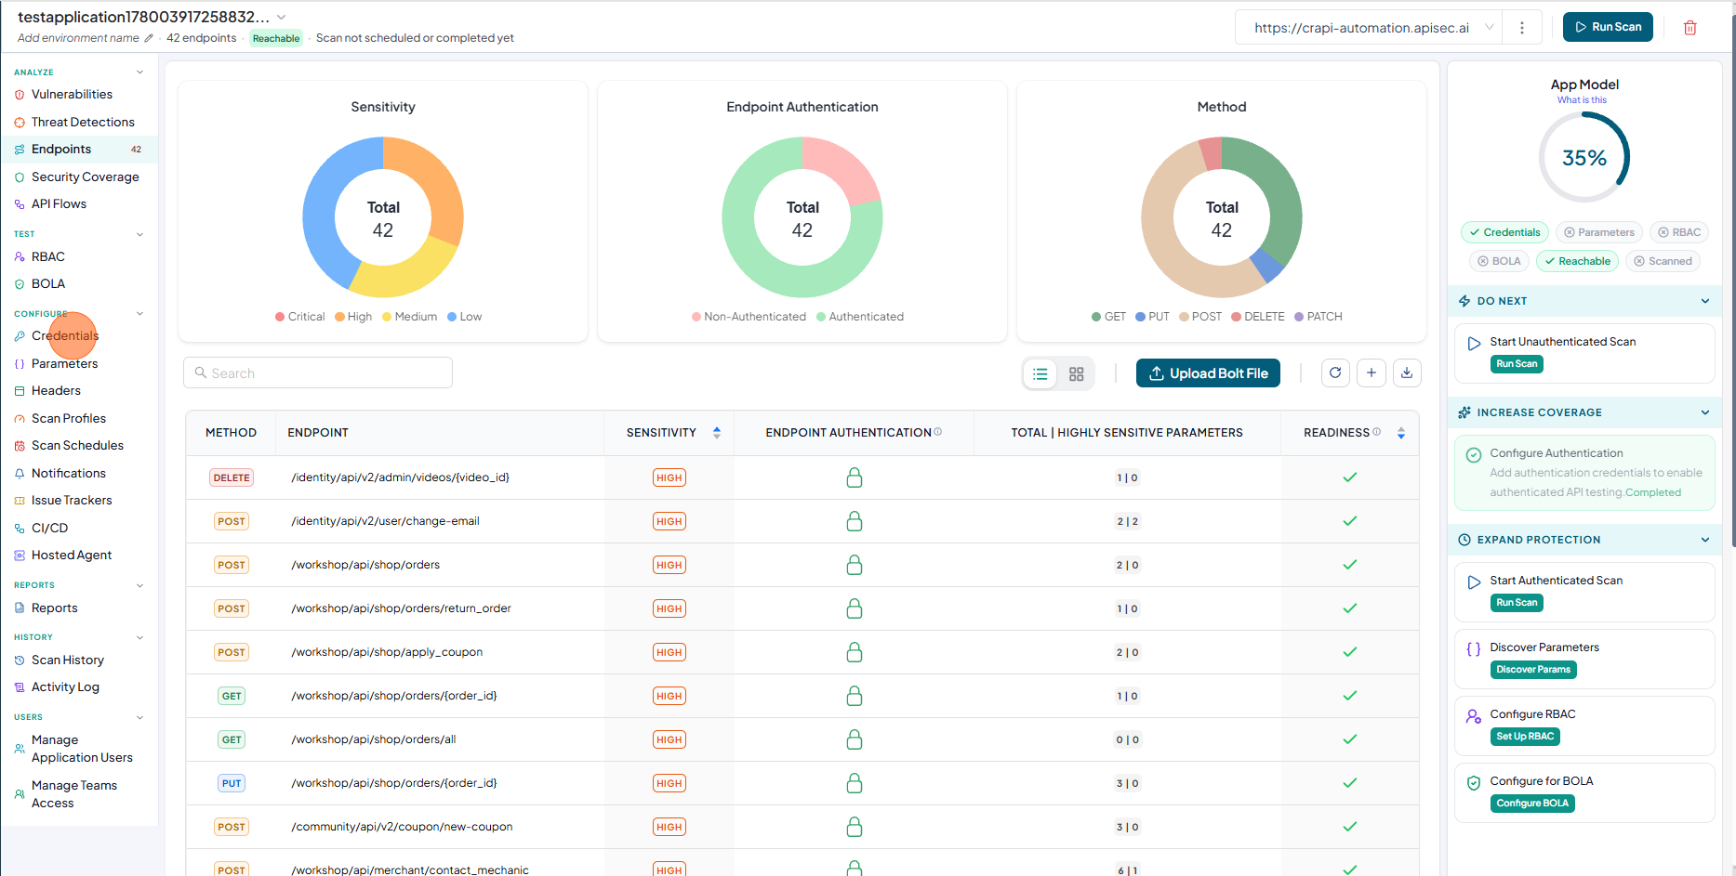The image size is (1736, 876).
Task: Open the three-dot options menu beside the URL
Action: click(1521, 28)
